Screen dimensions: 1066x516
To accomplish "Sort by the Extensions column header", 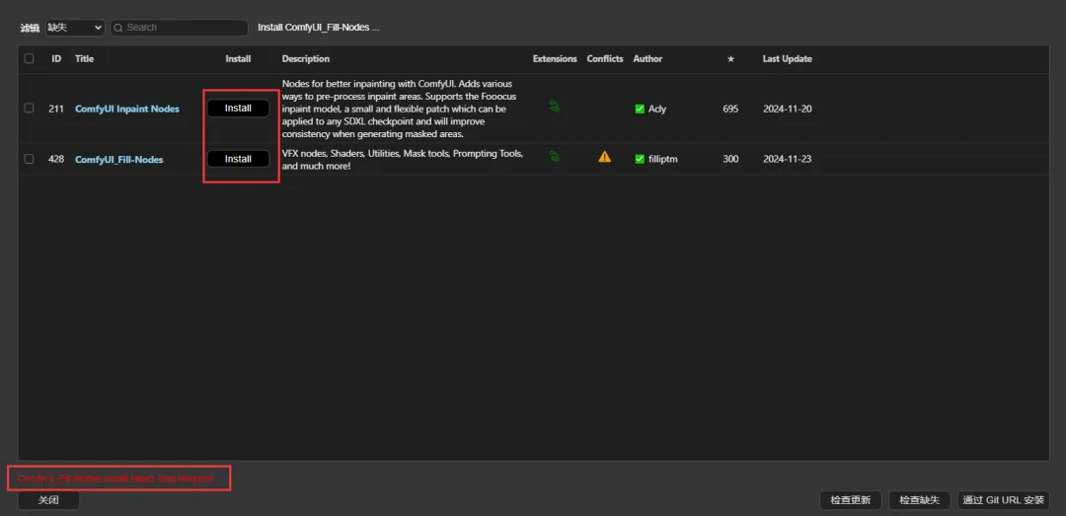I will (x=555, y=59).
